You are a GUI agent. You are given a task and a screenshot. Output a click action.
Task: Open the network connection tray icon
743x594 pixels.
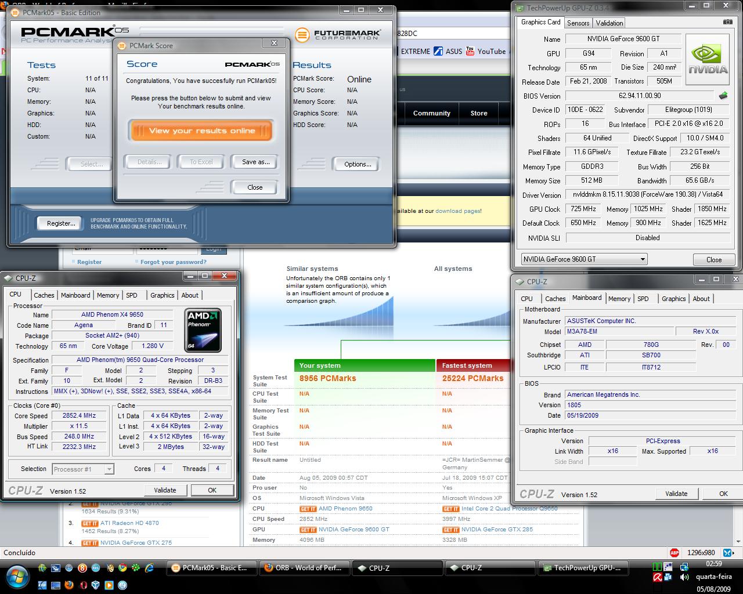coord(684,567)
